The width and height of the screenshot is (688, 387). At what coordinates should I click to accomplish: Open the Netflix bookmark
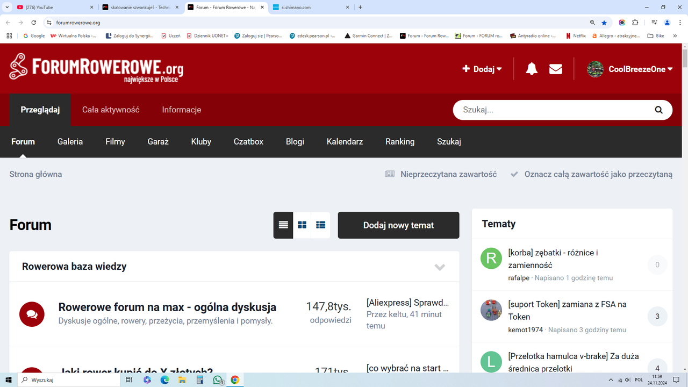[576, 36]
